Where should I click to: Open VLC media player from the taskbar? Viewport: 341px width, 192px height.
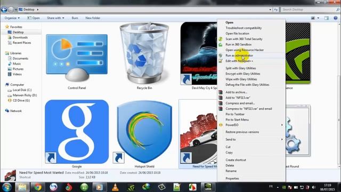(x=115, y=187)
